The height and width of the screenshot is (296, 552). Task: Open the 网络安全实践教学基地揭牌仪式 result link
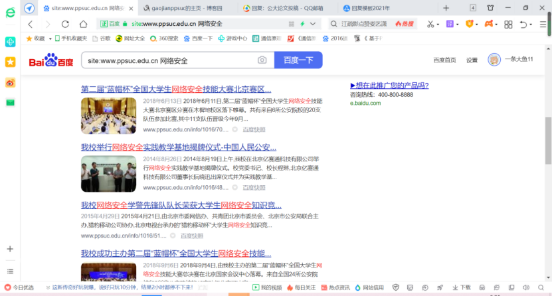click(x=179, y=147)
